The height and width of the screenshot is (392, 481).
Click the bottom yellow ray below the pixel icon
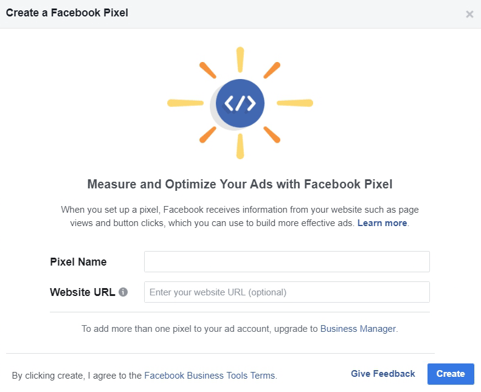(x=240, y=146)
